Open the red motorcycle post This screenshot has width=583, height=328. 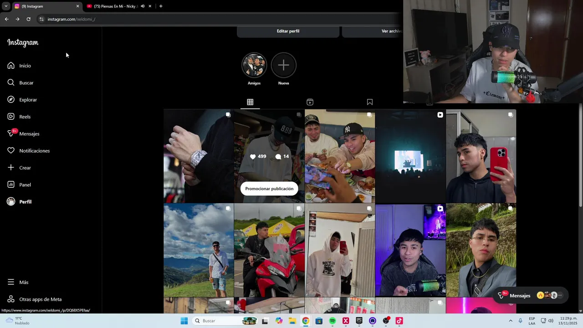click(269, 250)
